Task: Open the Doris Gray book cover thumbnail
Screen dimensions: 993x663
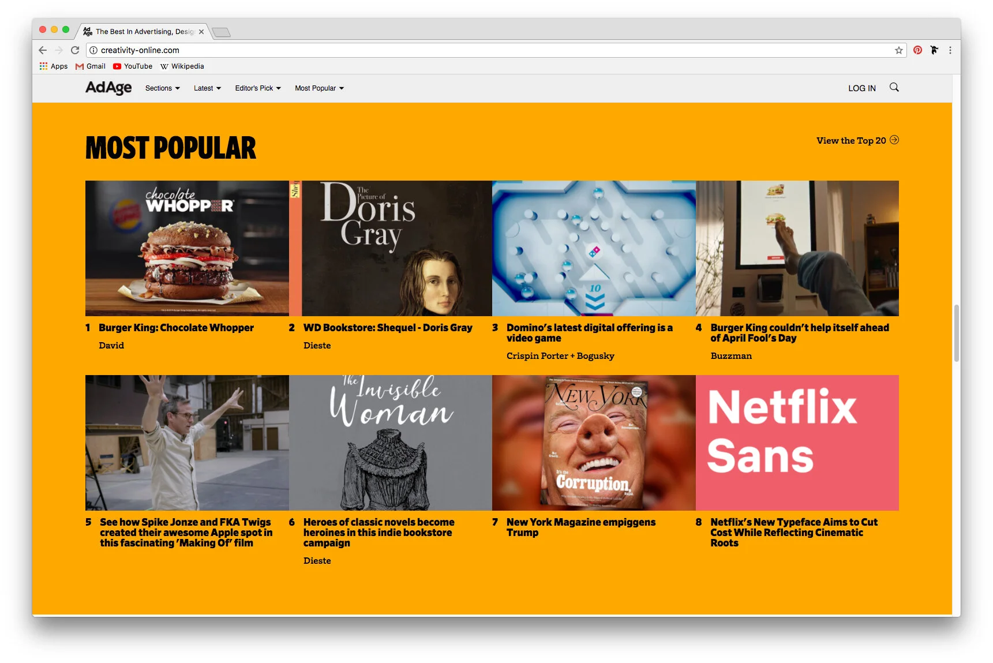Action: pos(391,248)
